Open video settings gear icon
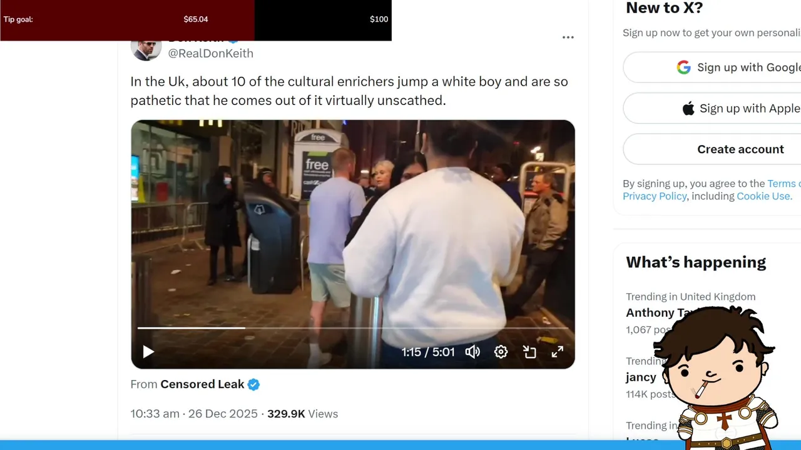801x450 pixels. (x=501, y=352)
